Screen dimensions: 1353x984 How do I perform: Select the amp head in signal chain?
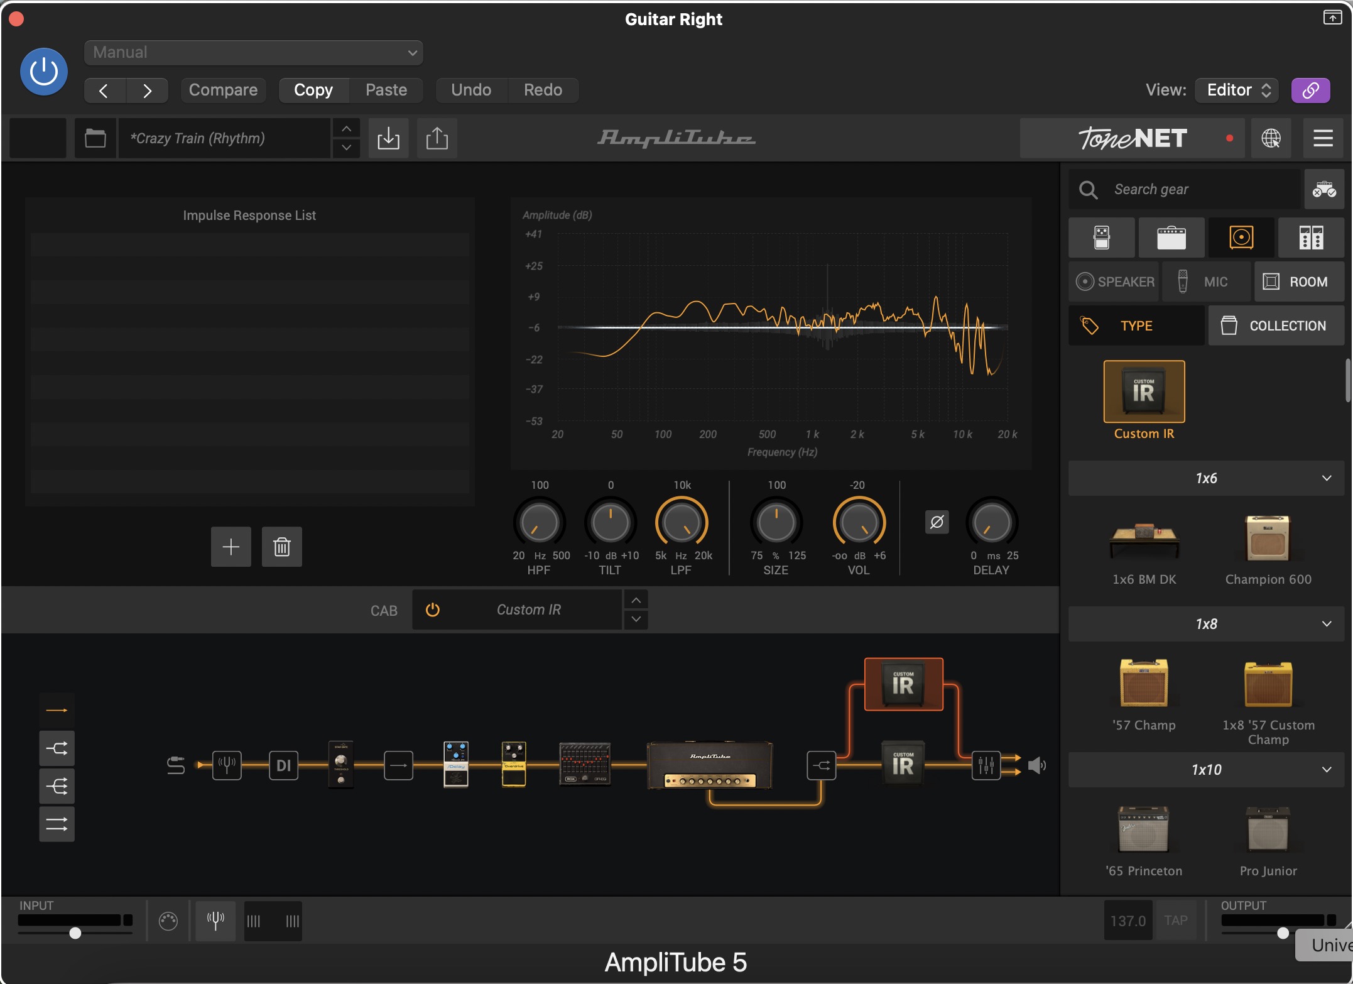tap(710, 765)
